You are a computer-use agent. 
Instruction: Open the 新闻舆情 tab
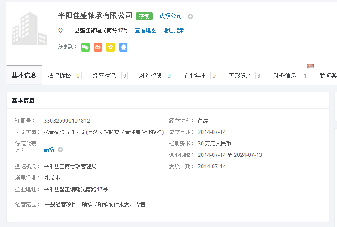[328, 75]
